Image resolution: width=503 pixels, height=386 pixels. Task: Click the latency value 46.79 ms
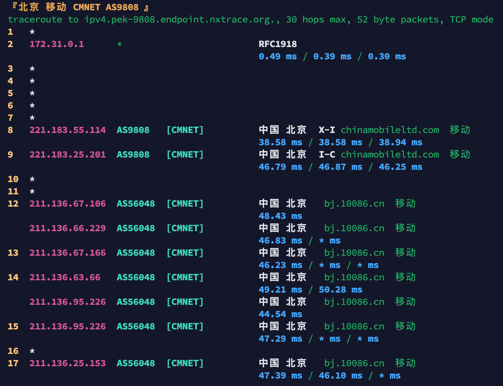[281, 167]
